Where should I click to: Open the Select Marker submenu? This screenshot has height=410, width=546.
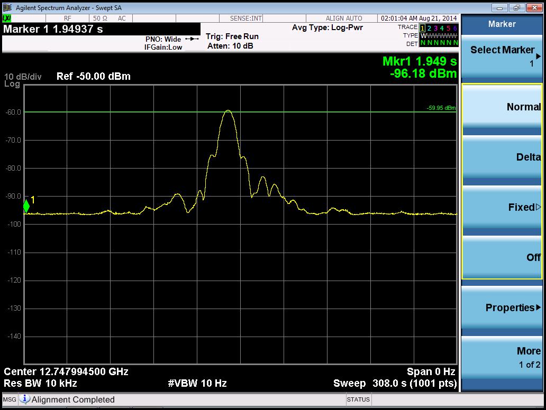(x=502, y=56)
